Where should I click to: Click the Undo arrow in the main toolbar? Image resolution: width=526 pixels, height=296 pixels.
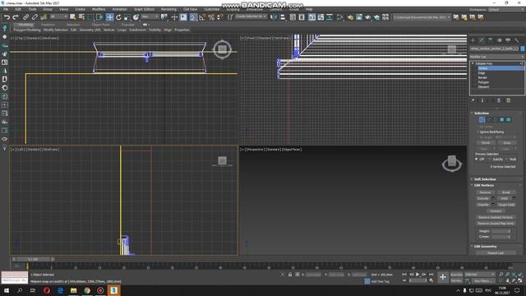click(x=7, y=16)
